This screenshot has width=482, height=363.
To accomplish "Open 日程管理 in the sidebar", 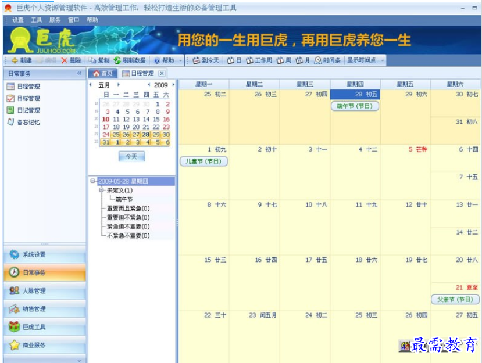I will pyautogui.click(x=23, y=87).
